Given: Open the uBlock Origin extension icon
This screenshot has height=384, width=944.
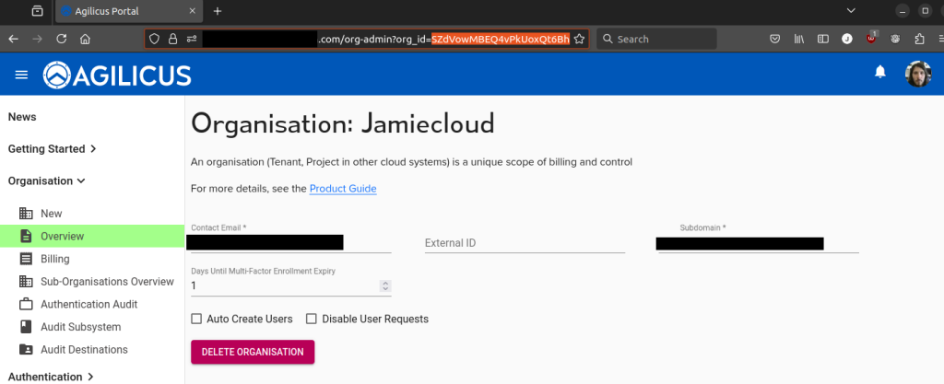Looking at the screenshot, I should pos(871,39).
